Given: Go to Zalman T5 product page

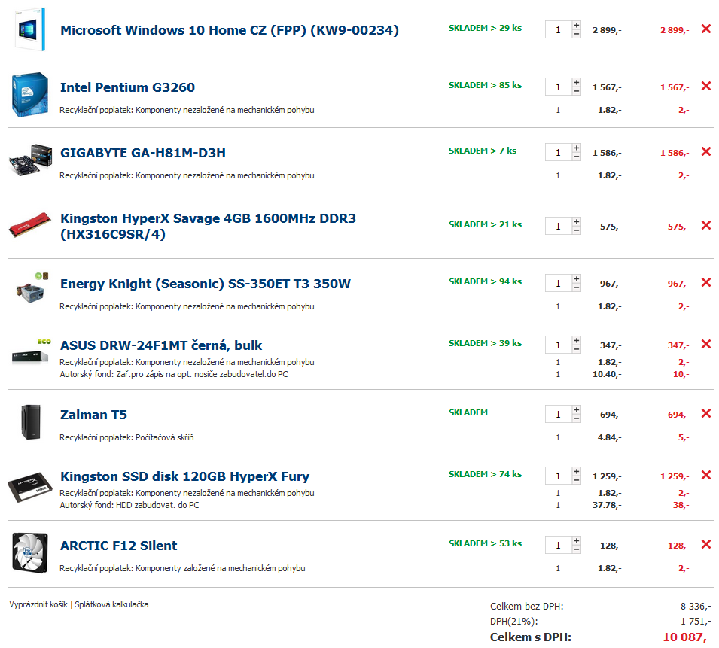Looking at the screenshot, I should (93, 415).
